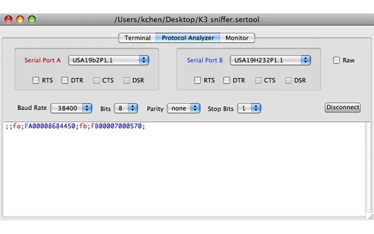Expand the Stop Bits dropdown

249,108
